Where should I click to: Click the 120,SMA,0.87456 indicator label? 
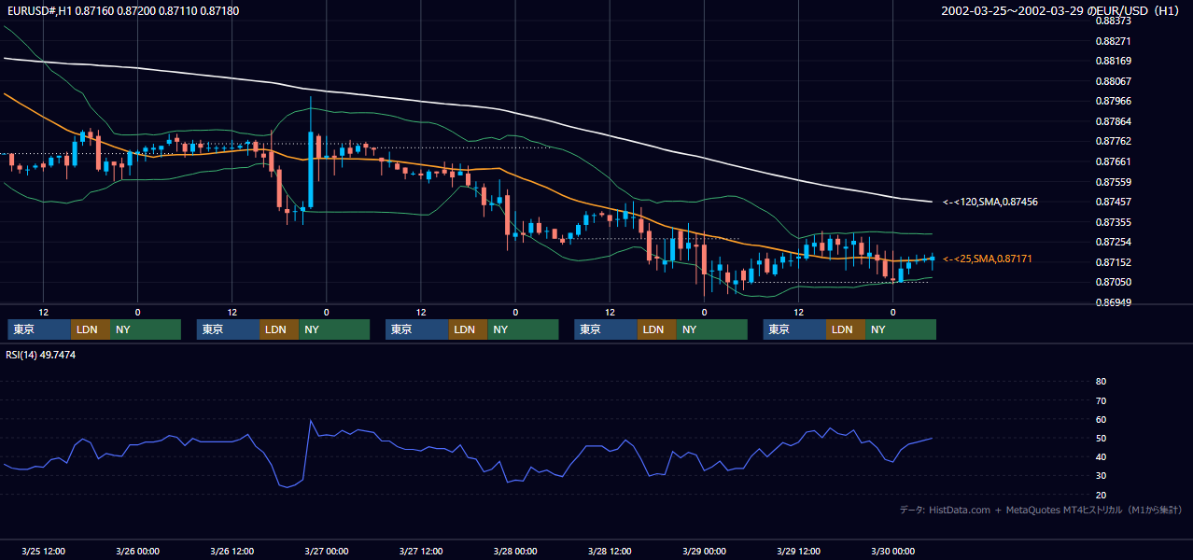point(990,202)
